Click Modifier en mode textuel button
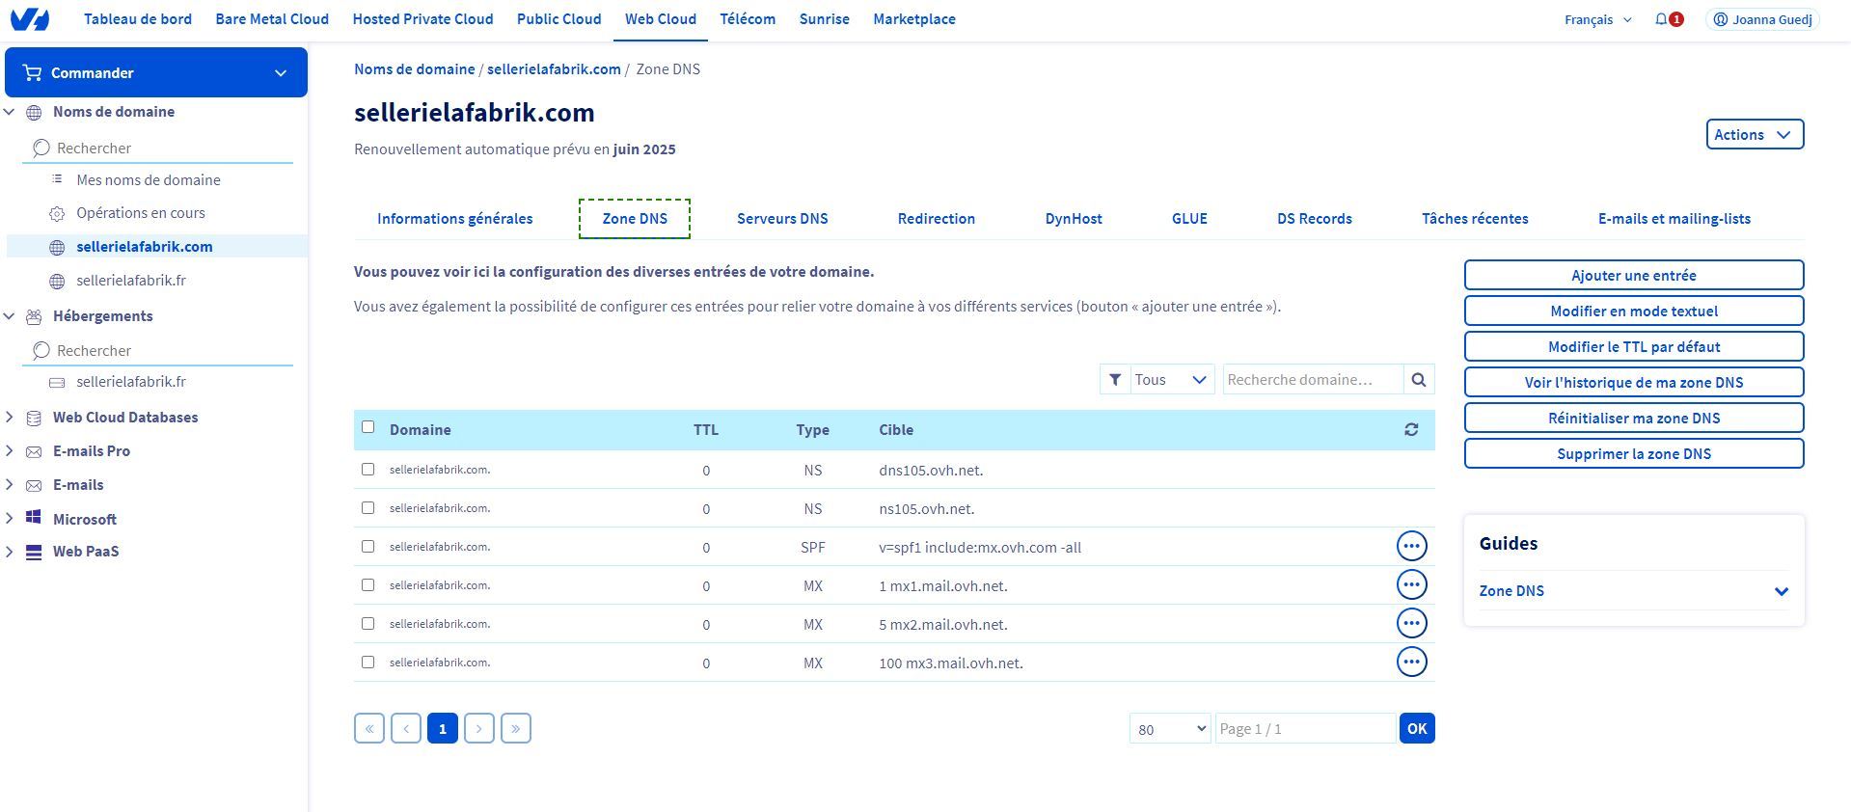Viewport: 1851px width, 812px height. [1633, 311]
